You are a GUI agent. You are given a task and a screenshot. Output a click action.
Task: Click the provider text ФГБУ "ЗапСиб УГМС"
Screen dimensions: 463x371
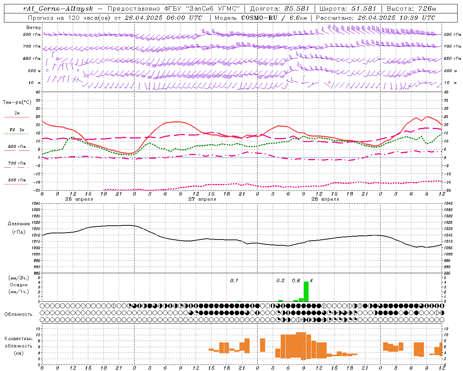click(x=202, y=9)
